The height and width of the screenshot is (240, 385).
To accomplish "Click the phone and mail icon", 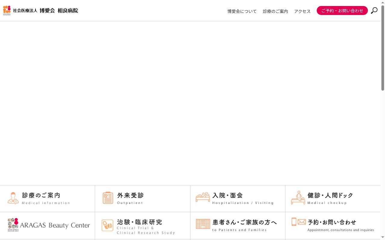I will click(299, 222).
